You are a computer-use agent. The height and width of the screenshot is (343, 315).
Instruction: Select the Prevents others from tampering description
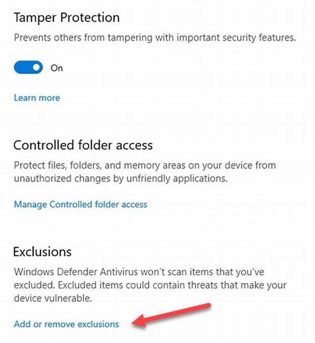(155, 37)
